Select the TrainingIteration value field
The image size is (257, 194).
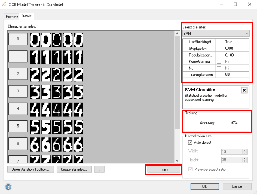point(235,74)
